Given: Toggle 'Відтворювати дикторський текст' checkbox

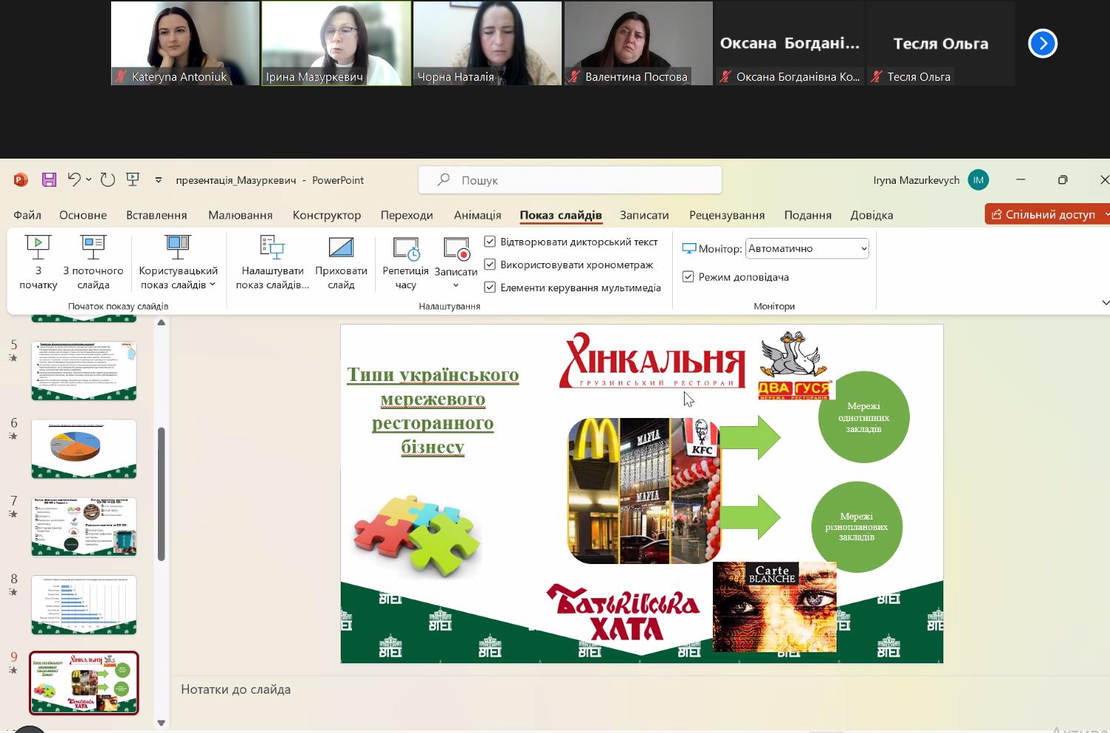Looking at the screenshot, I should coord(490,242).
